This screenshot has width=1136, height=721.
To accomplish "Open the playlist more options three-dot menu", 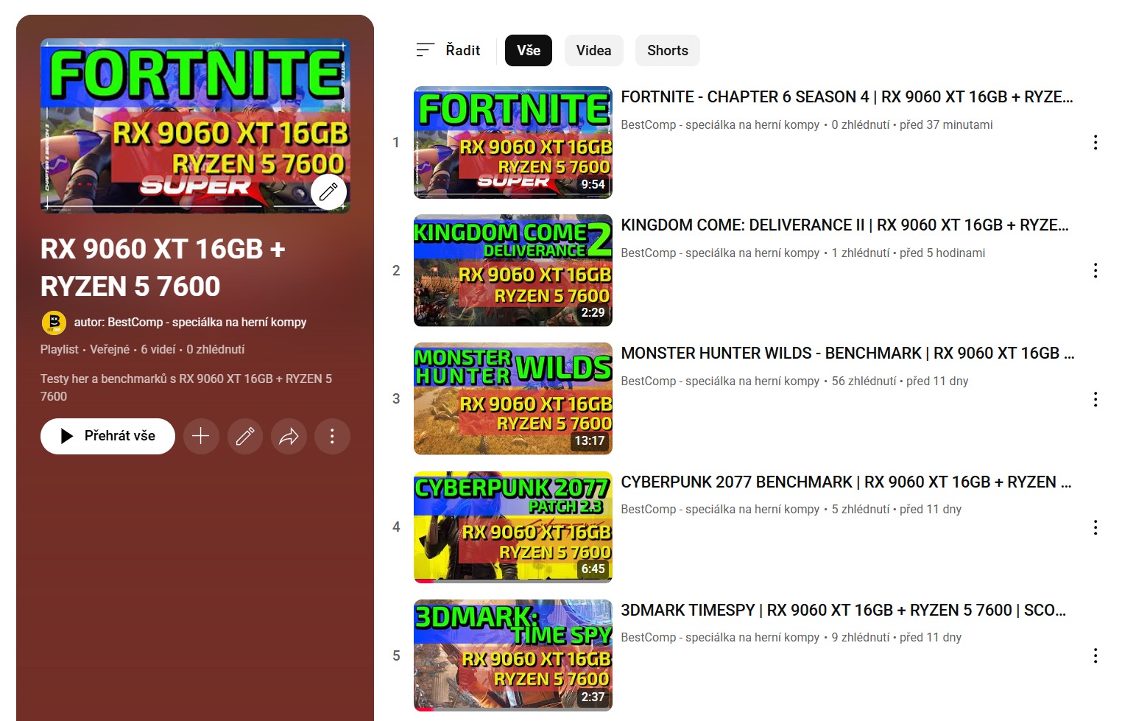I will pos(332,436).
